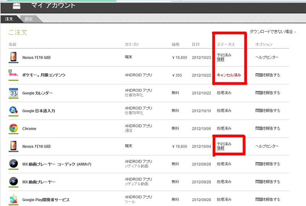This screenshot has height=206, width=306.
Task: Click the 2012/10/06 date cell
Action: tap(202, 129)
